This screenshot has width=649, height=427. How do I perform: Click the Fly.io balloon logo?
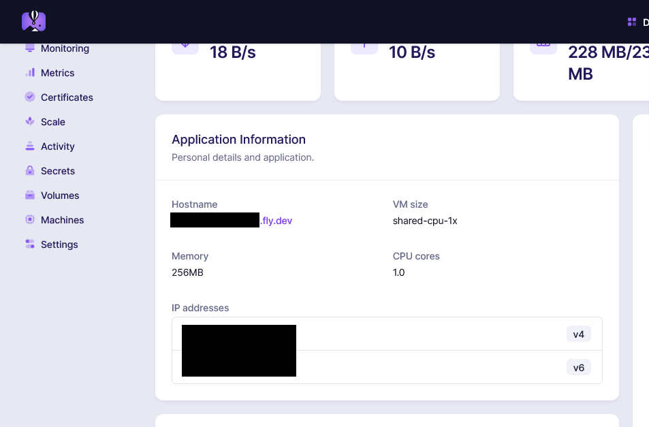(x=33, y=21)
